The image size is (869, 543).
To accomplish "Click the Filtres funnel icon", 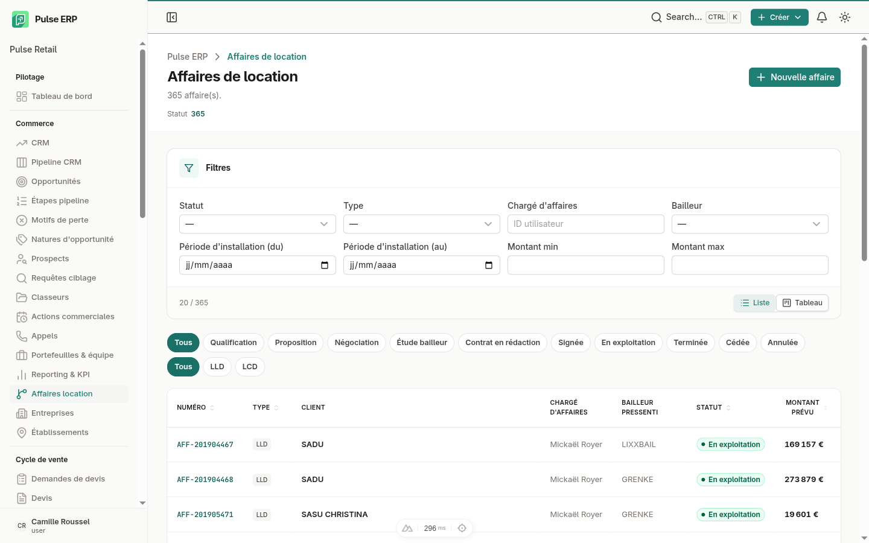I will coord(189,168).
